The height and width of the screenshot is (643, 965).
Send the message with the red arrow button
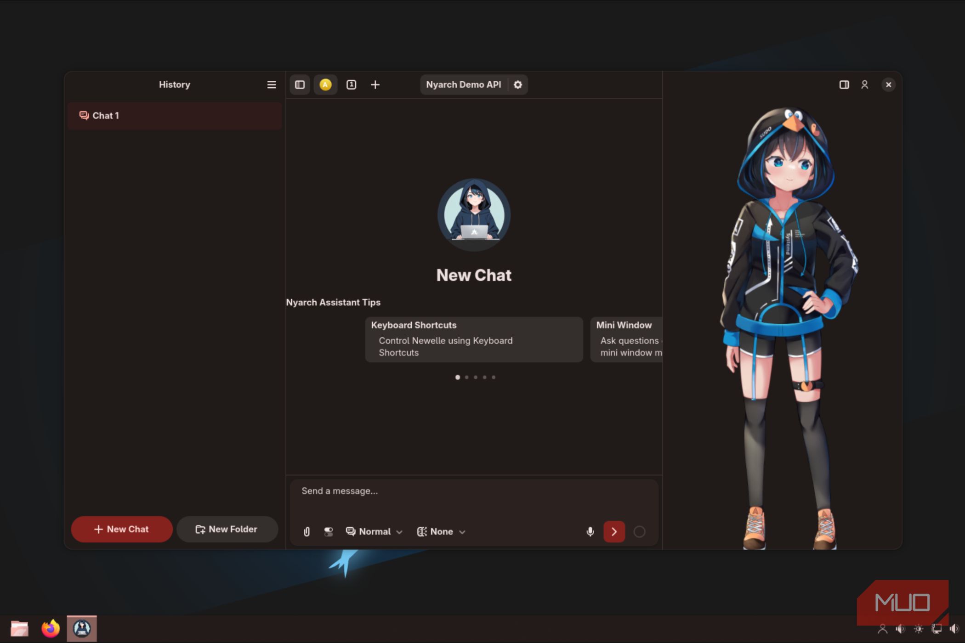coord(614,532)
